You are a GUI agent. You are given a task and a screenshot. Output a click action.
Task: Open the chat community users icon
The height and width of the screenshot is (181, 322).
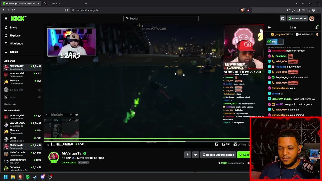coord(316,27)
